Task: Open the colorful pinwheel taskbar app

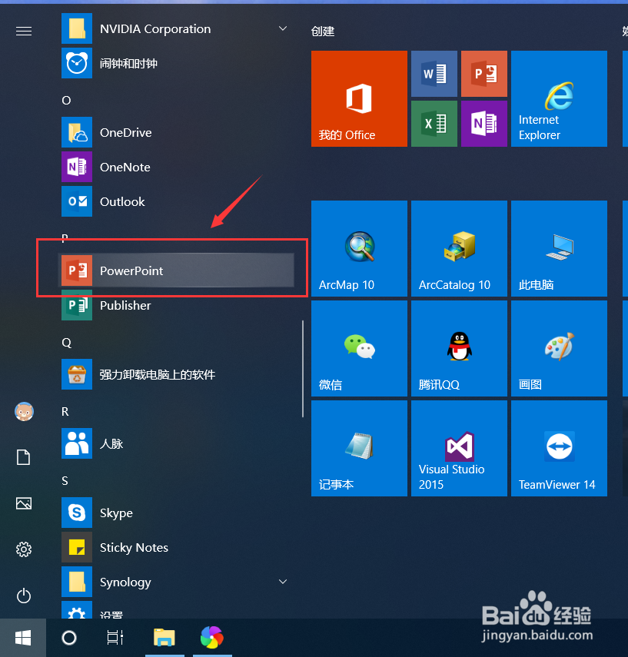Action: [212, 638]
